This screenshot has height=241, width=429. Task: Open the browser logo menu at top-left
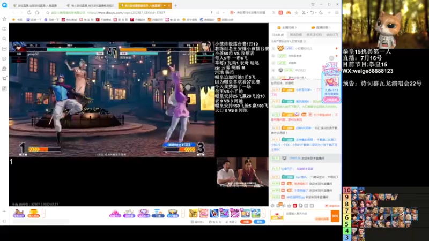tap(4, 5)
